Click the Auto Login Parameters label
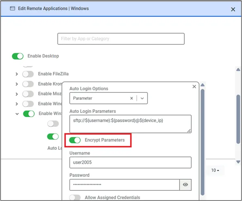Viewport: 242px width, 201px height. (93, 111)
